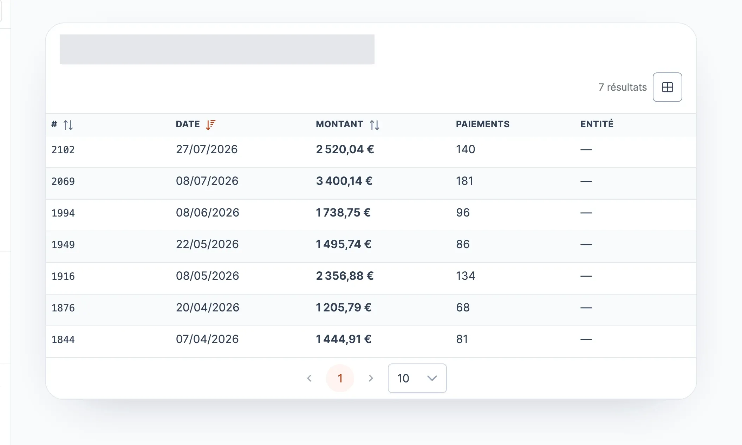Image resolution: width=742 pixels, height=445 pixels.
Task: Select the date 08/06/2026
Action: click(x=207, y=213)
